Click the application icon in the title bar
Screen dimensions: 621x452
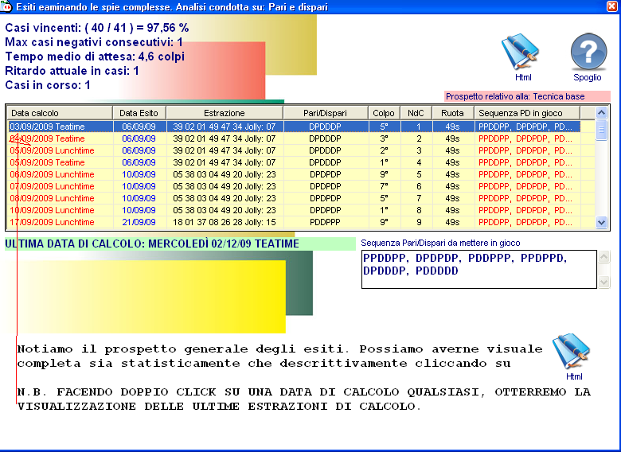pos(6,6)
